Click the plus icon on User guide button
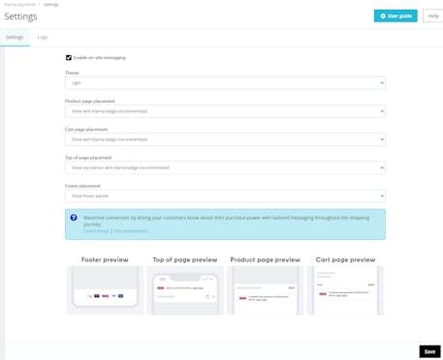 pos(383,15)
